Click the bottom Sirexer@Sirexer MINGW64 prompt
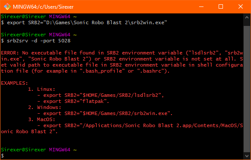 point(39,150)
